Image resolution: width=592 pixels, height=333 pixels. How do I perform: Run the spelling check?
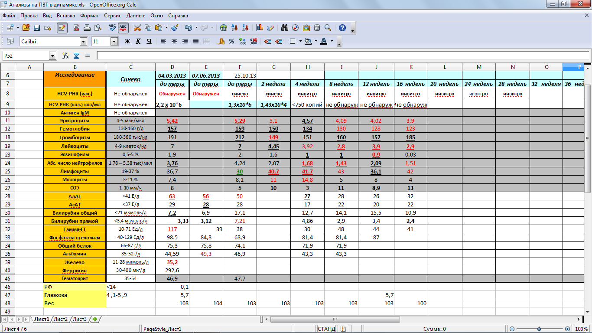(x=112, y=28)
